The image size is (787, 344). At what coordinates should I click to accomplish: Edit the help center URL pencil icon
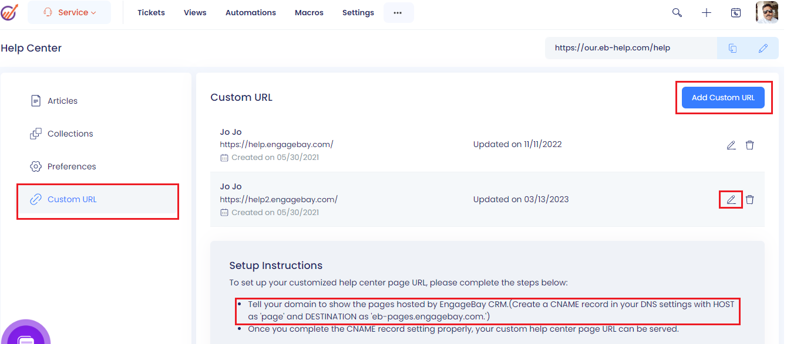pyautogui.click(x=763, y=48)
